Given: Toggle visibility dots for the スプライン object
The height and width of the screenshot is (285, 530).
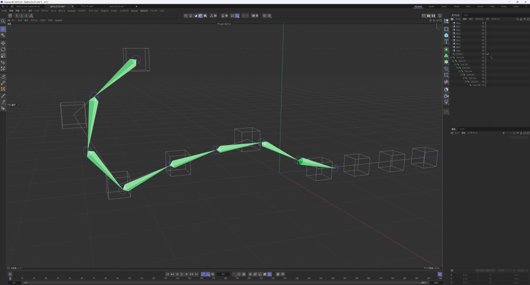Looking at the screenshot, I should [x=485, y=54].
